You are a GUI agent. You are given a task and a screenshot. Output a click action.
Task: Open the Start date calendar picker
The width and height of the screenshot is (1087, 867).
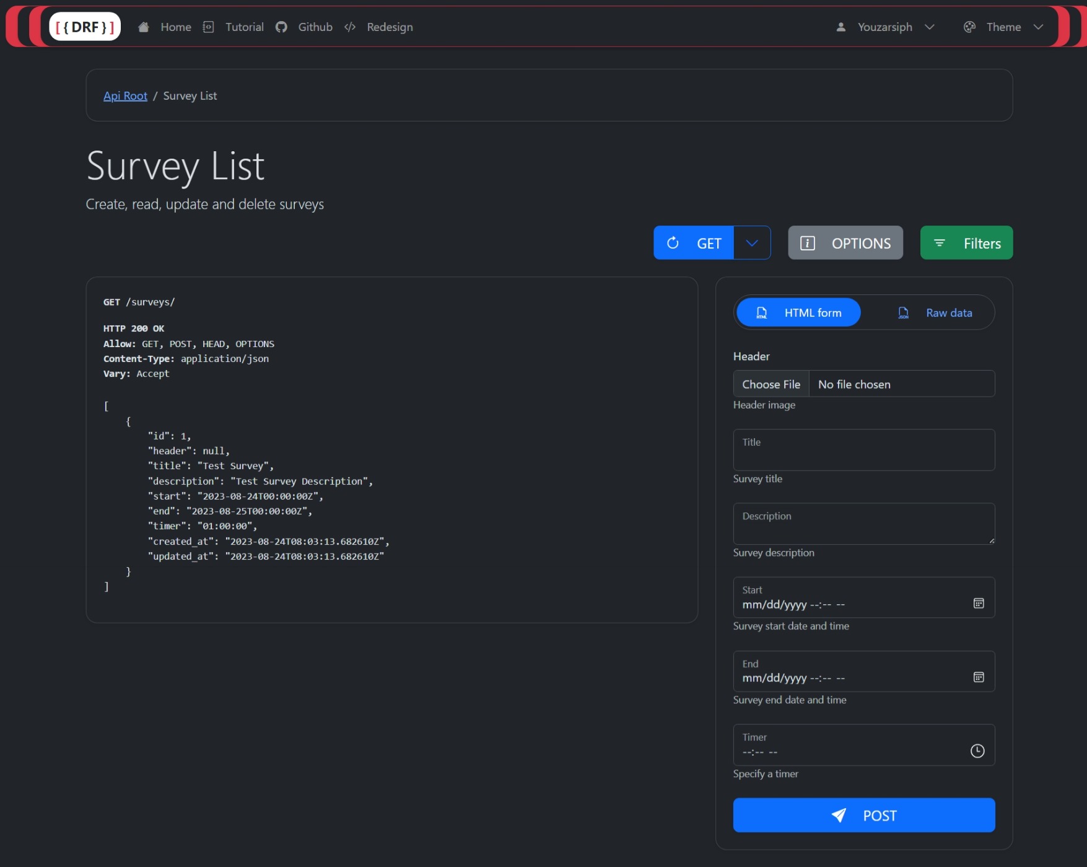pyautogui.click(x=979, y=604)
